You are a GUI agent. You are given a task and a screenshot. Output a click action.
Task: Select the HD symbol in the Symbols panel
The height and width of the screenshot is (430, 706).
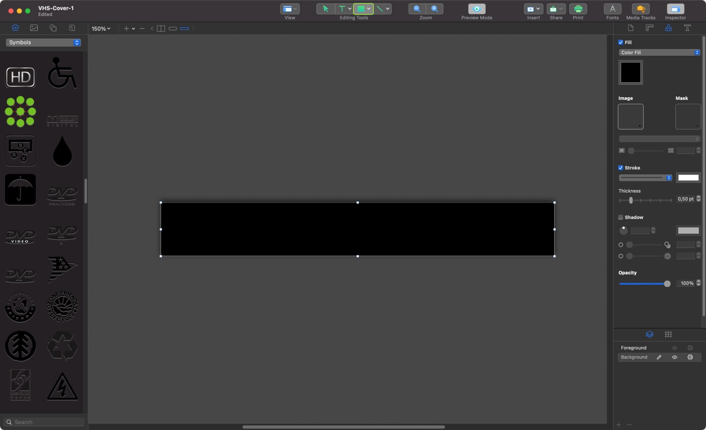coord(20,77)
